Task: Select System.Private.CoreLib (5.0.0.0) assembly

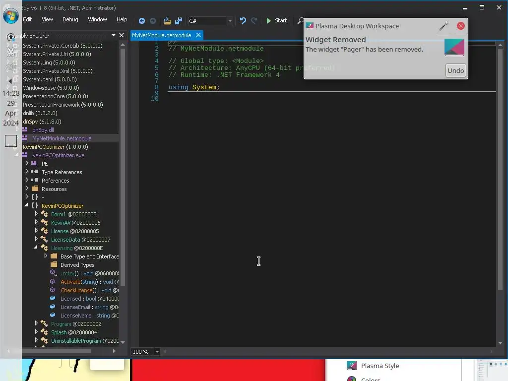Action: coord(63,46)
